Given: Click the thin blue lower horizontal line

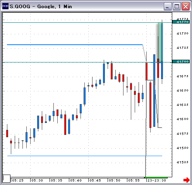Looking at the screenshot, I should (85, 156).
